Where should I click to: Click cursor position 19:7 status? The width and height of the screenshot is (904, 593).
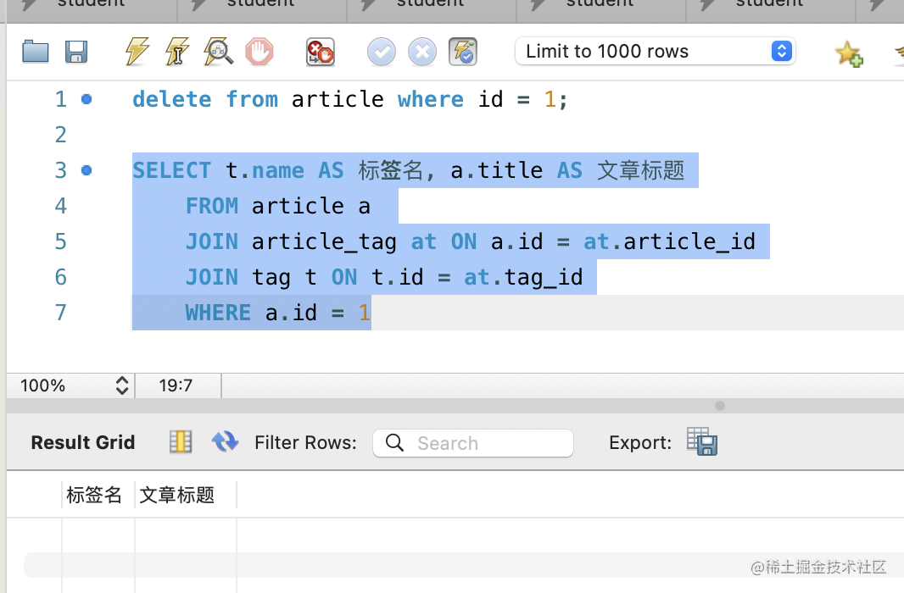coord(176,385)
